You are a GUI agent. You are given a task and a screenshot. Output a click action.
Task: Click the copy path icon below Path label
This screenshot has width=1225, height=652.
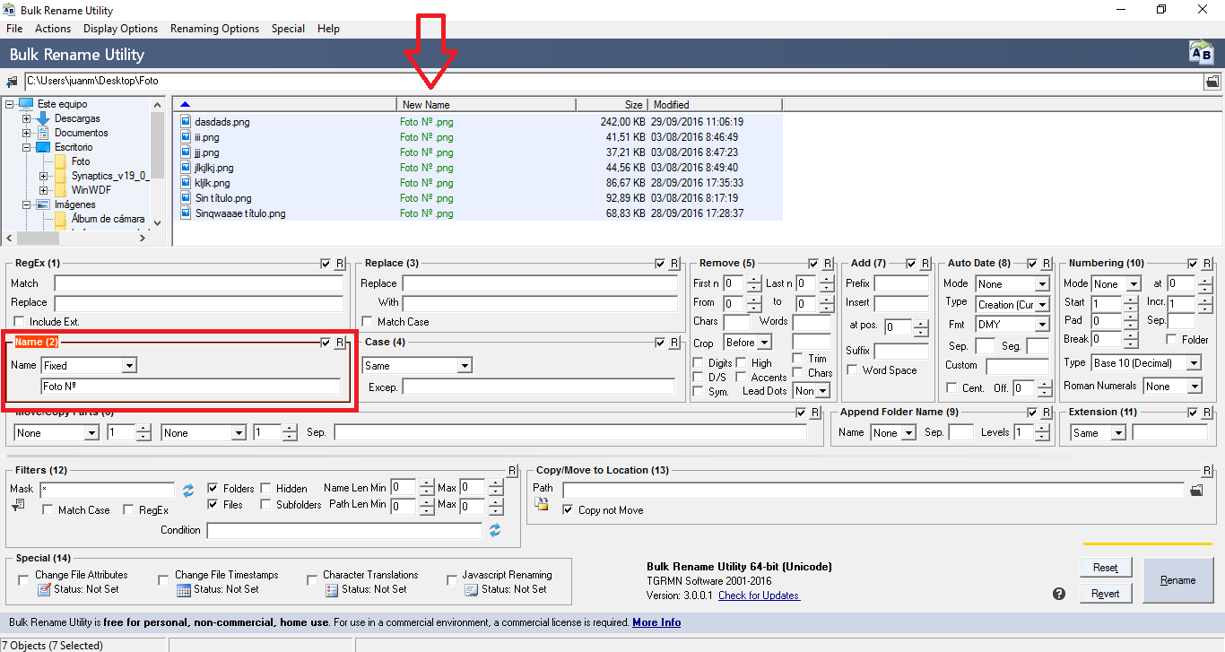coord(542,505)
